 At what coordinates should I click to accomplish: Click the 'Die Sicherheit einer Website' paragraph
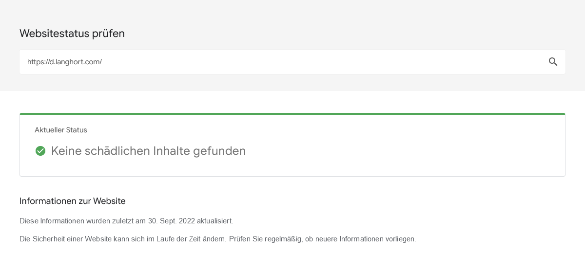(217, 239)
